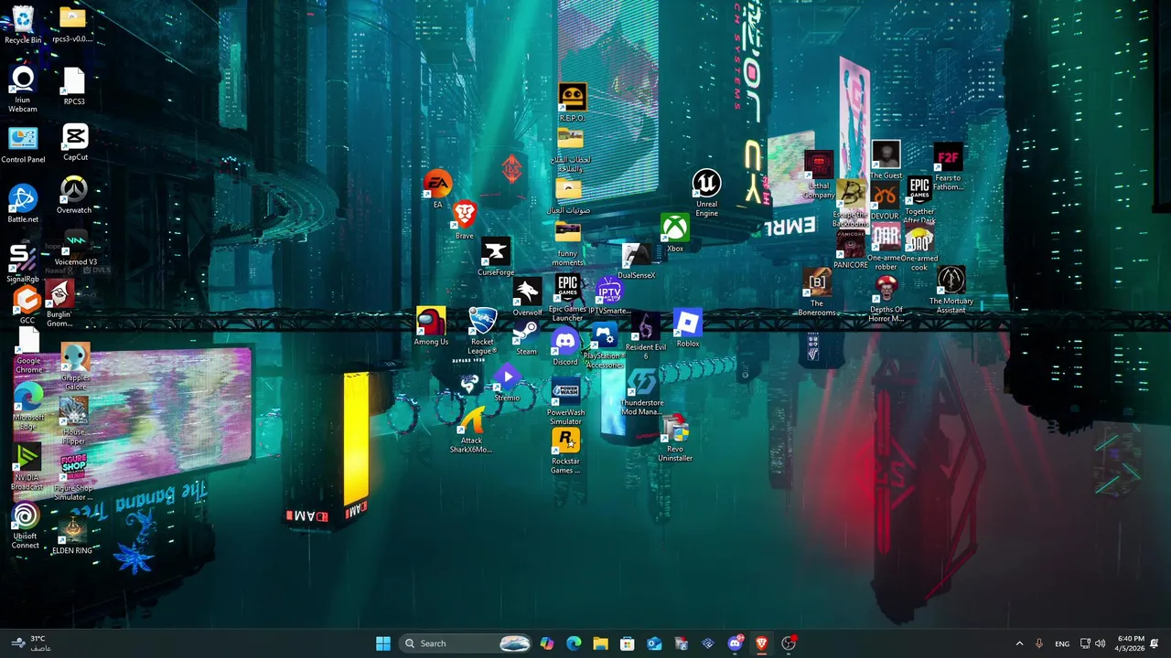Image resolution: width=1171 pixels, height=658 pixels.
Task: Open File Explorer from the taskbar
Action: pyautogui.click(x=600, y=643)
